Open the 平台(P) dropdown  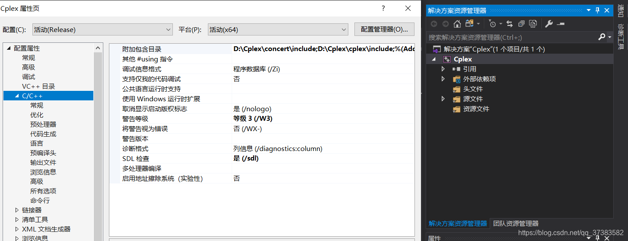pos(278,29)
